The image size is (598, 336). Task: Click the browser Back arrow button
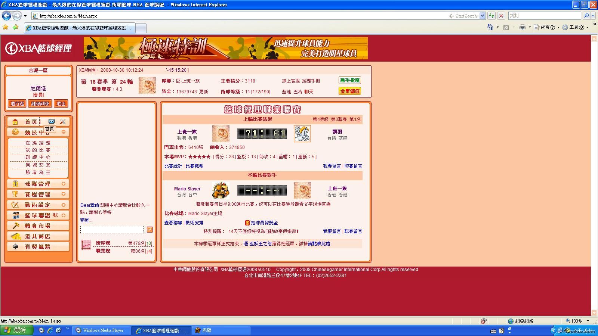click(x=6, y=16)
